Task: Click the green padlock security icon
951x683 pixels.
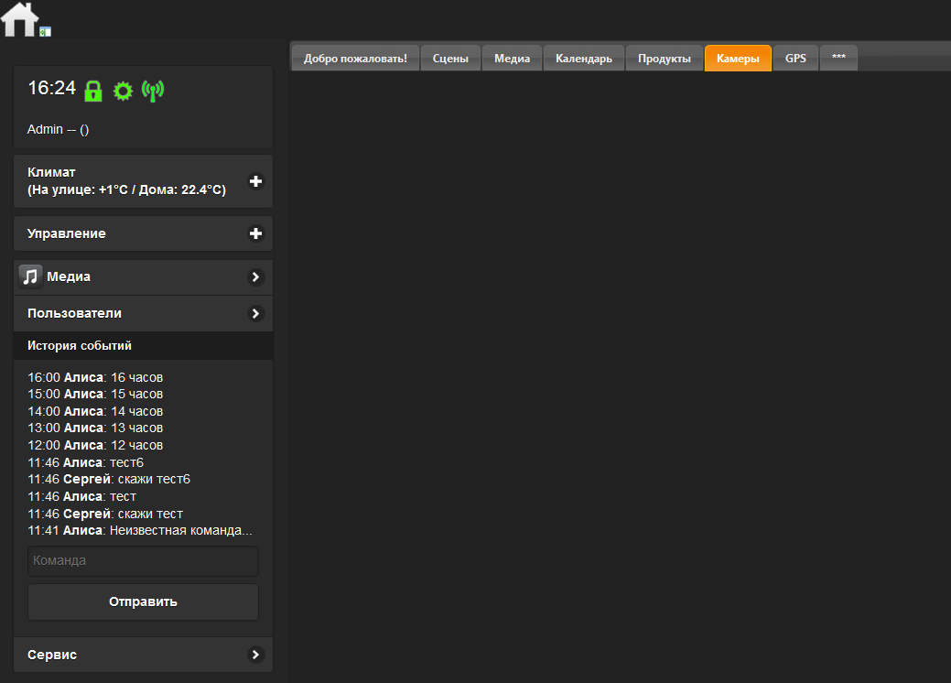Action: (92, 91)
